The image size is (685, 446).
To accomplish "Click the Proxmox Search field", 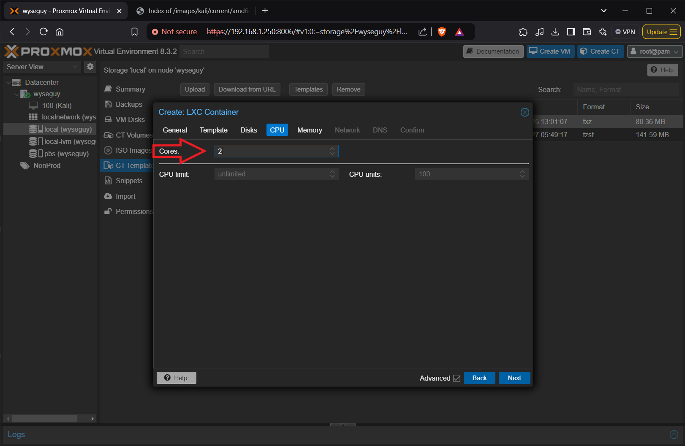I will [x=224, y=51].
